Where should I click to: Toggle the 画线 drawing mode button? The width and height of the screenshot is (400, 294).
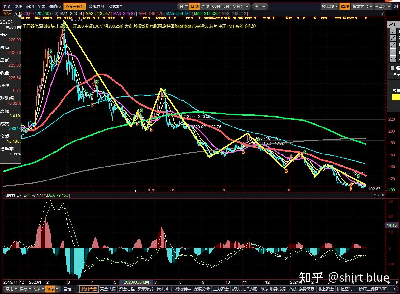tap(344, 6)
